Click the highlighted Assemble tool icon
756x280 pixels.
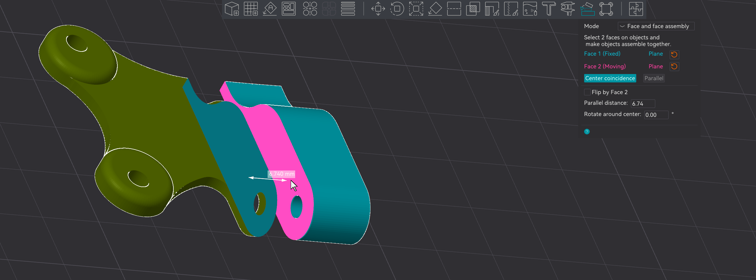click(587, 9)
